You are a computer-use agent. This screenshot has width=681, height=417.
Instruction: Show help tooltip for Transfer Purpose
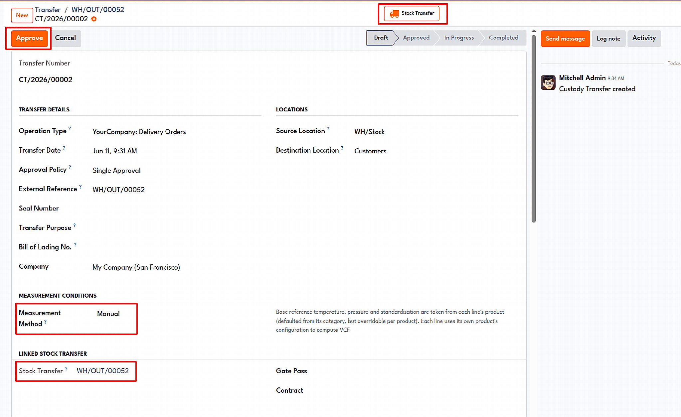click(74, 225)
